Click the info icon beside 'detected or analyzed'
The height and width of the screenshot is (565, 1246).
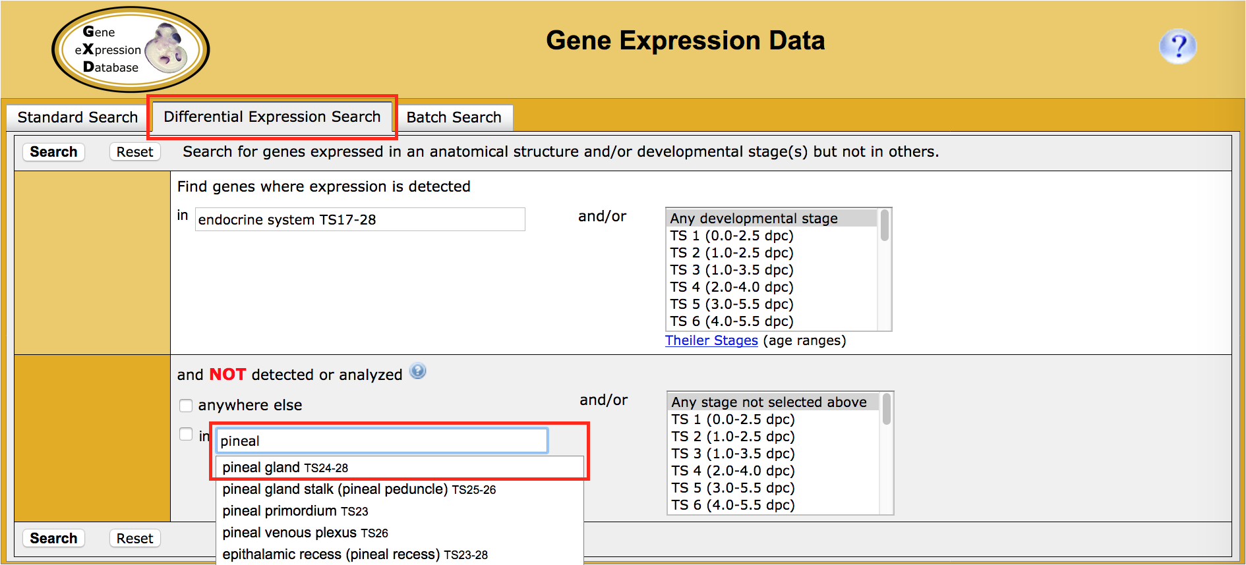click(418, 371)
